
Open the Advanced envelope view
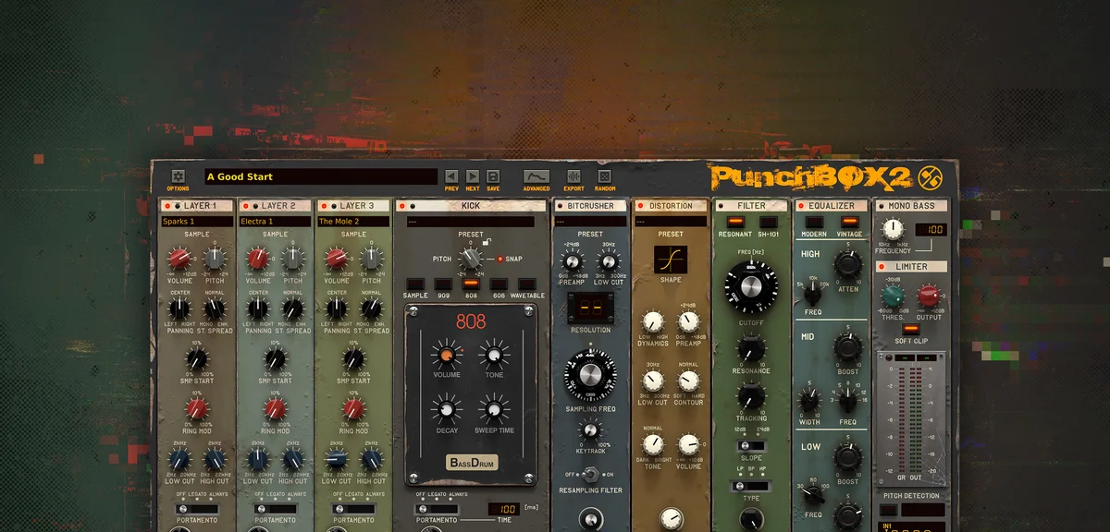(536, 175)
